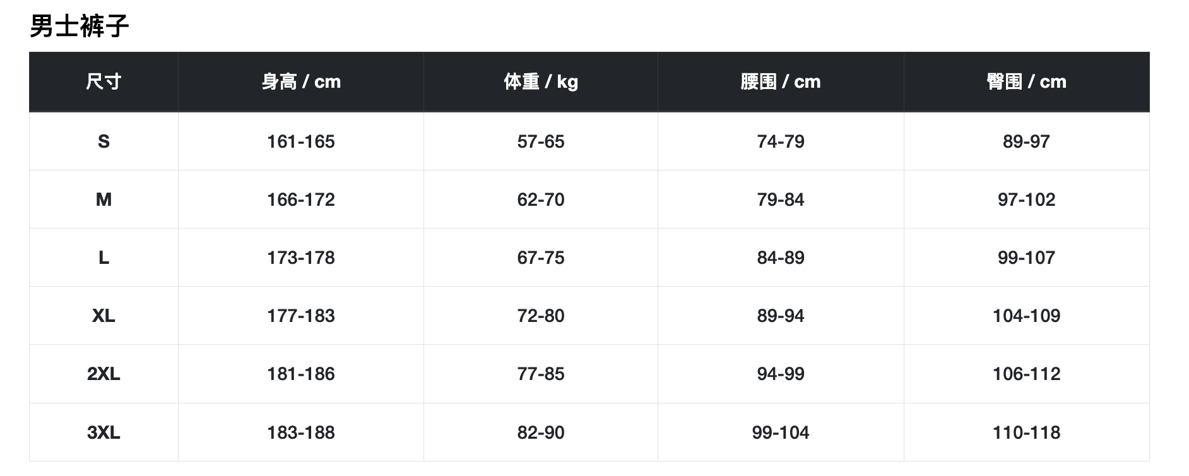Click the L size row label

tap(104, 258)
